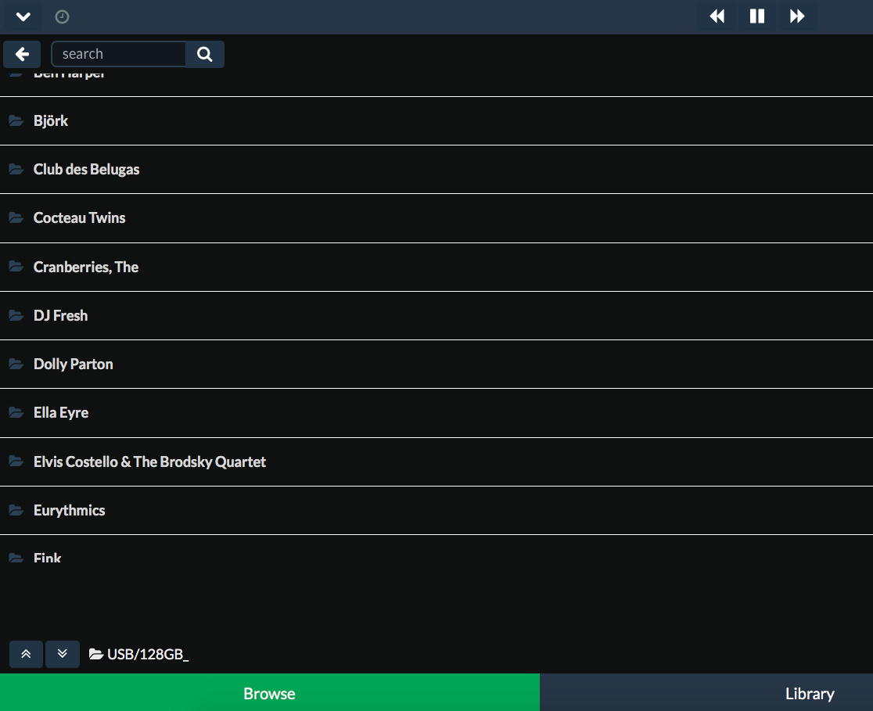
Task: Click folder icon beside DJ Fresh
Action: click(x=16, y=315)
